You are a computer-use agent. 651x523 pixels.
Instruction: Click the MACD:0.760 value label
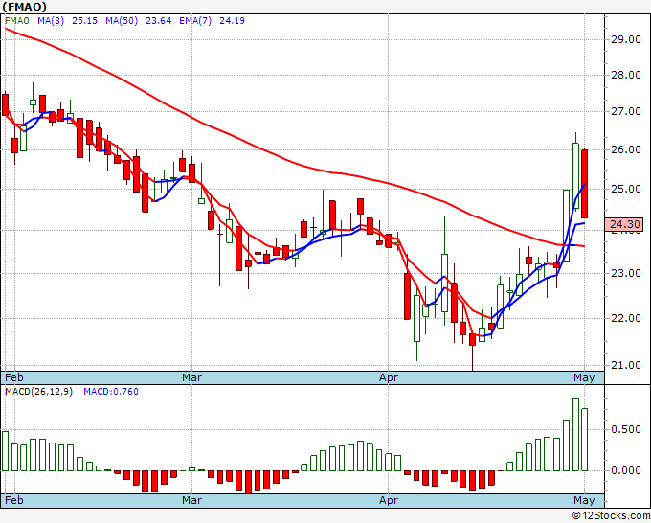click(x=111, y=392)
